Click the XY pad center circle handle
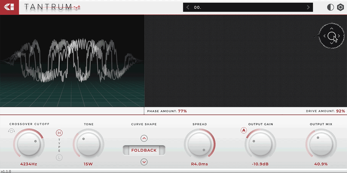The height and width of the screenshot is (173, 347). click(x=332, y=36)
